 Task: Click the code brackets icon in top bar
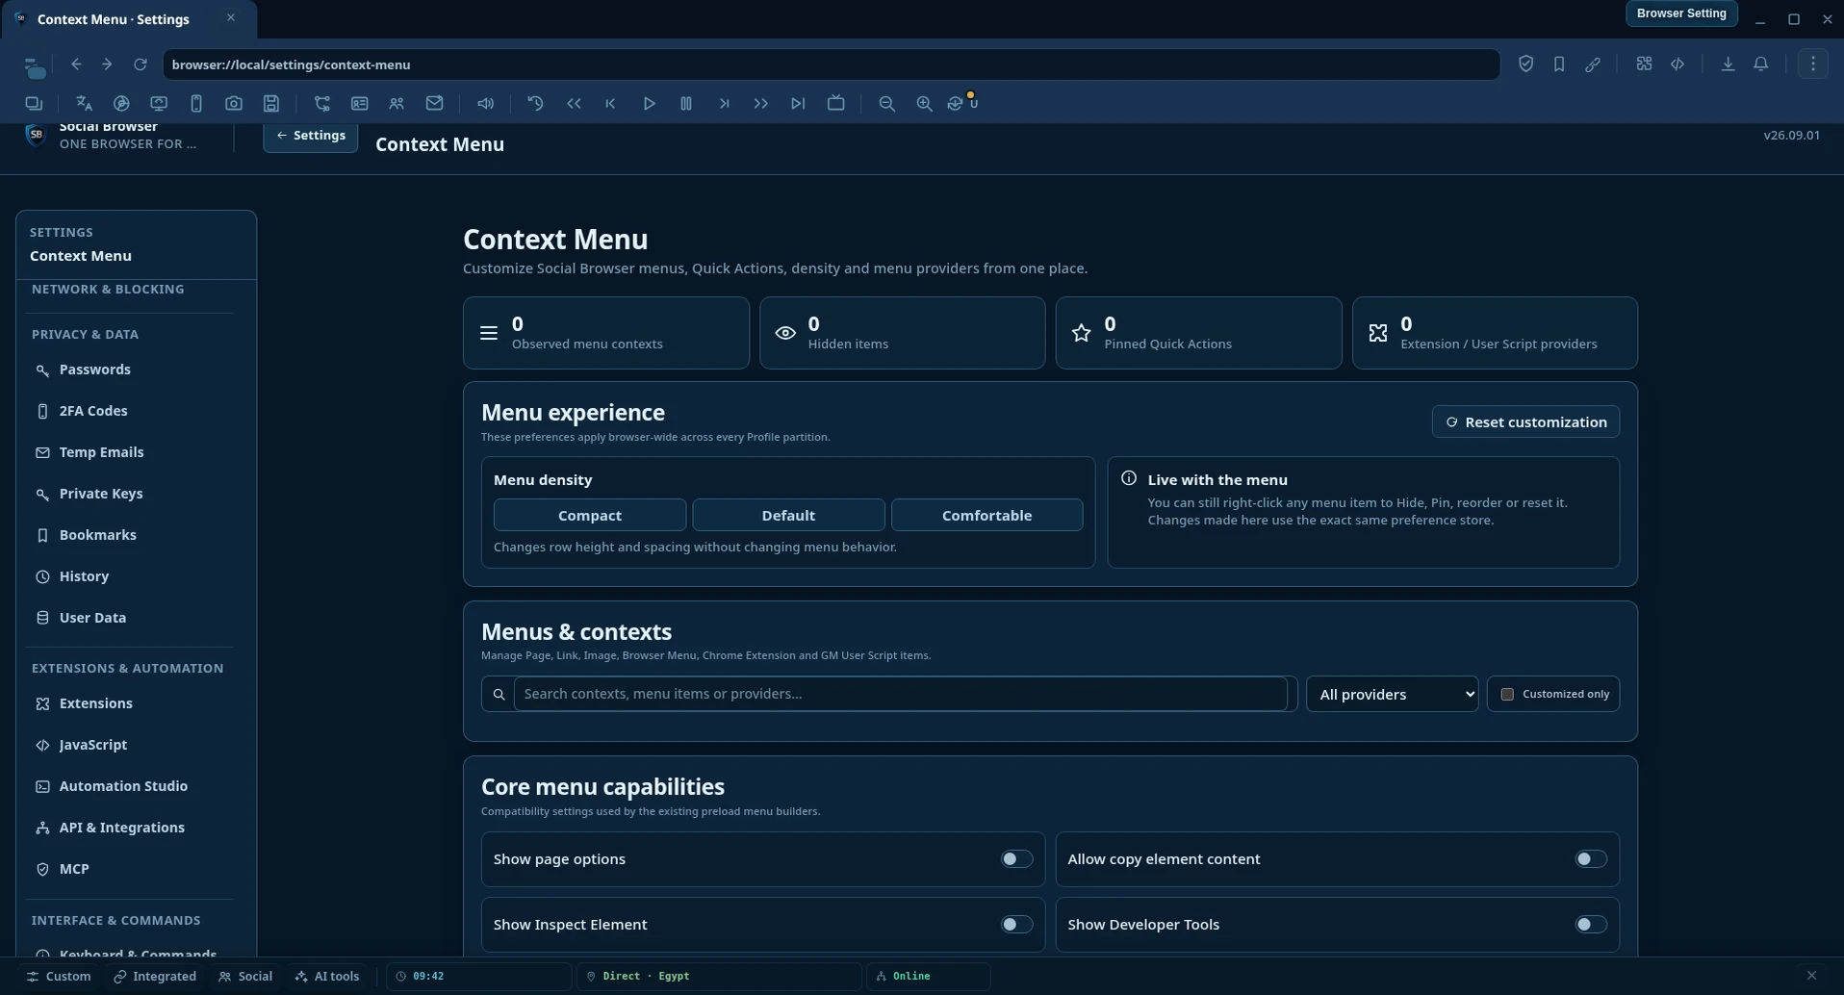tap(1678, 64)
